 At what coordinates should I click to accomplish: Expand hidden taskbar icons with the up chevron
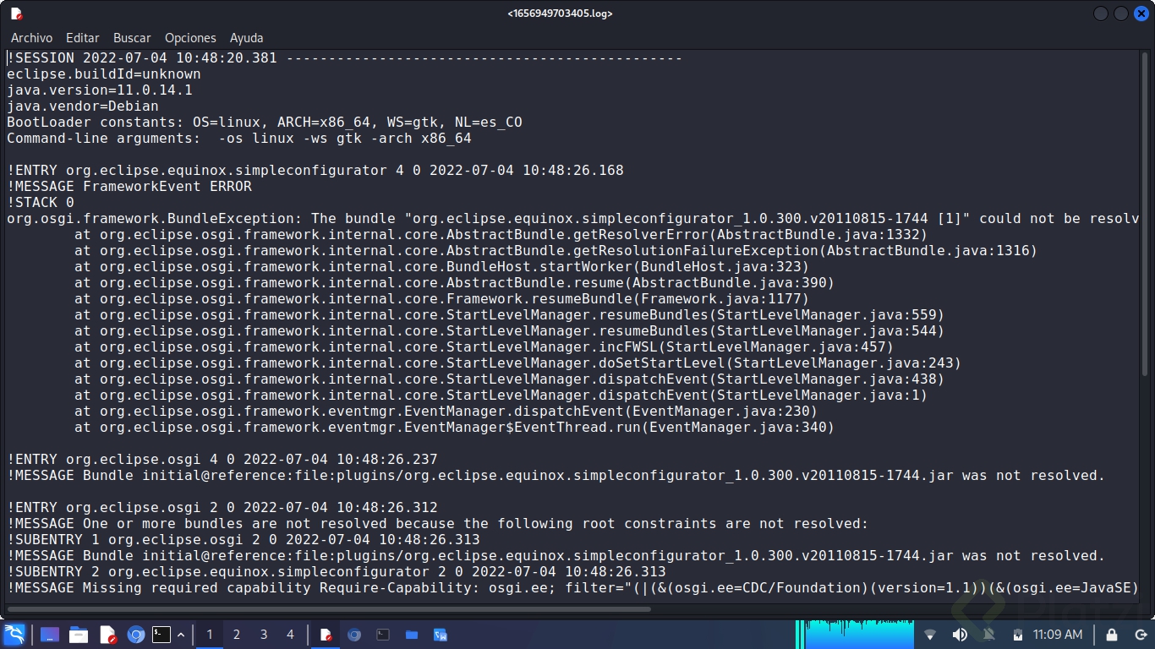click(x=180, y=635)
